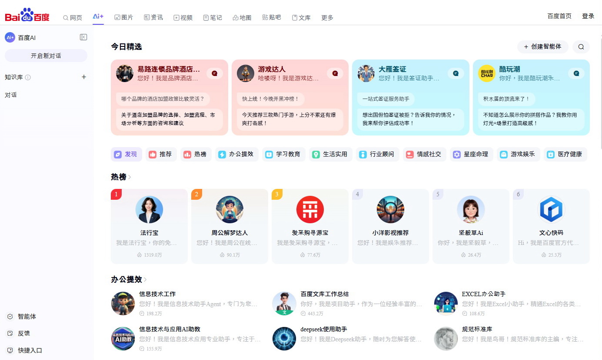Expand the 办公提效 section arrow

pos(145,280)
